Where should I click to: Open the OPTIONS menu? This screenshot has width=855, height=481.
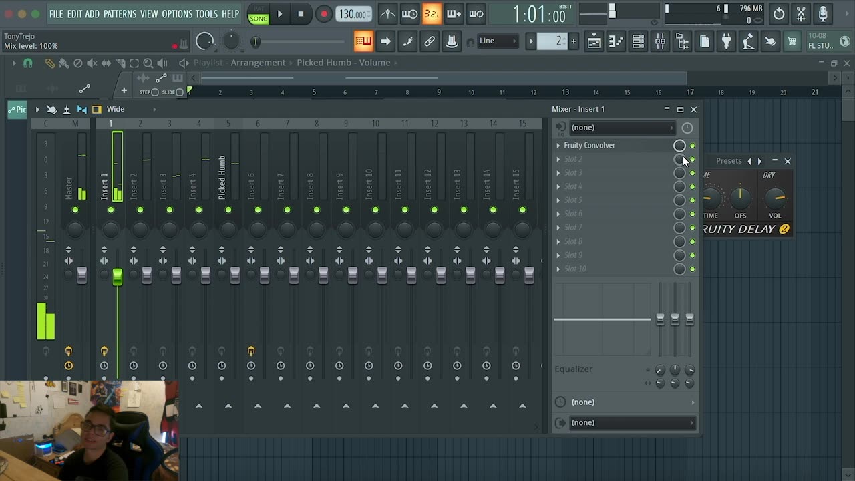click(177, 14)
